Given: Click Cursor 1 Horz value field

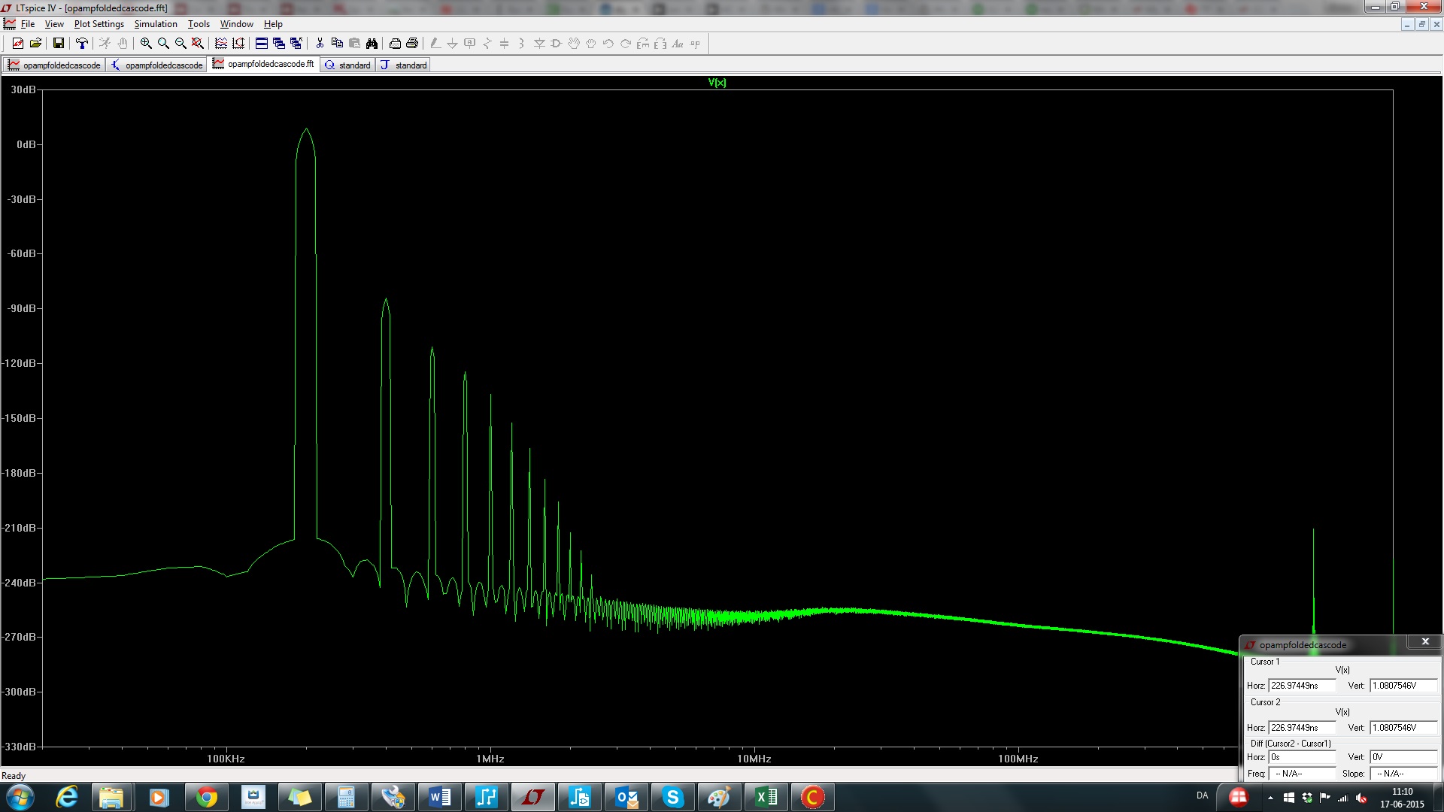Looking at the screenshot, I should click(x=1302, y=686).
